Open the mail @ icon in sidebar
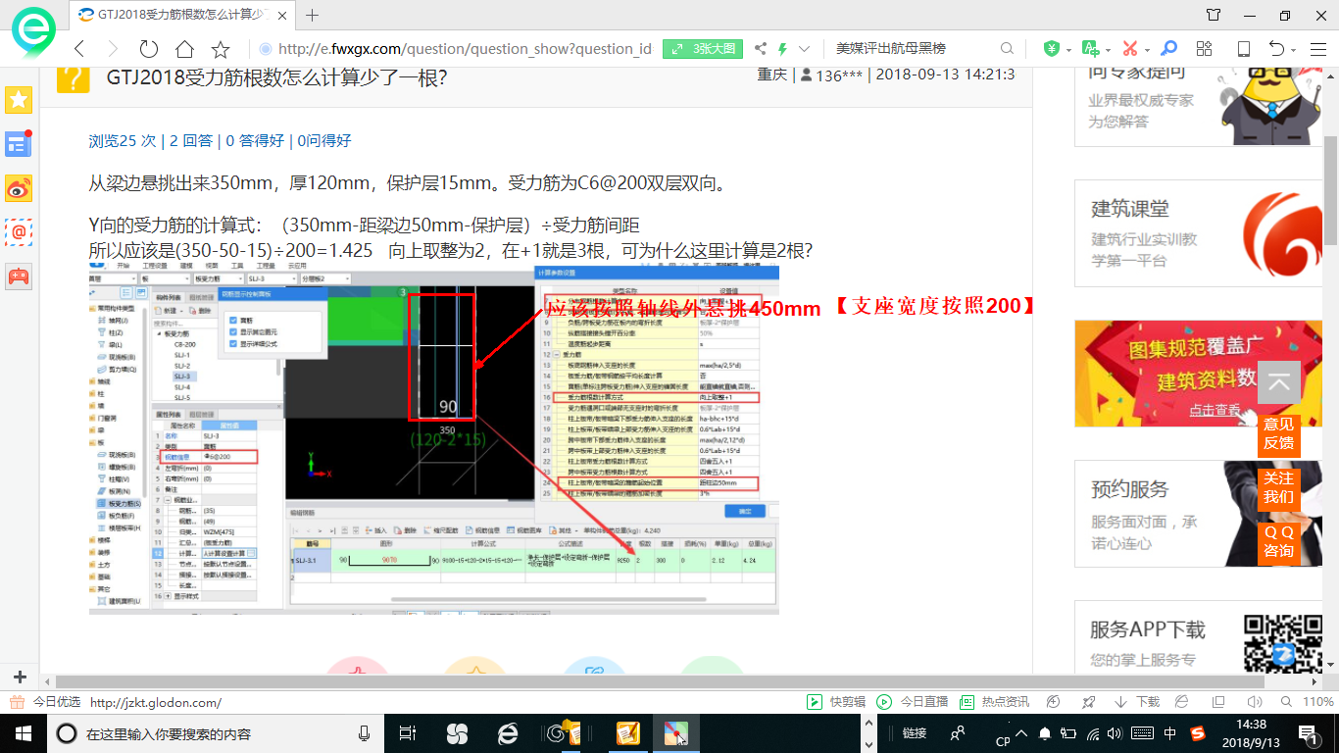The width and height of the screenshot is (1339, 753). [19, 232]
